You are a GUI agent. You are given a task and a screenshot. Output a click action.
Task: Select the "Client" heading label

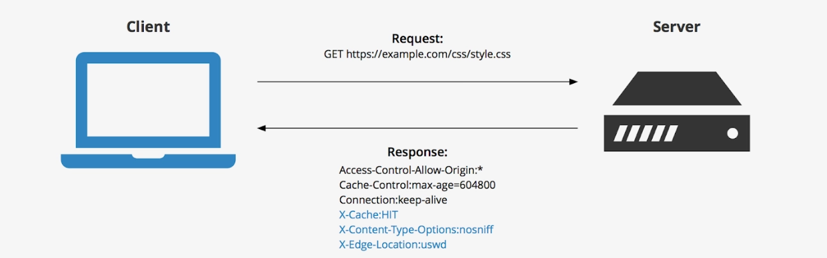click(x=148, y=27)
